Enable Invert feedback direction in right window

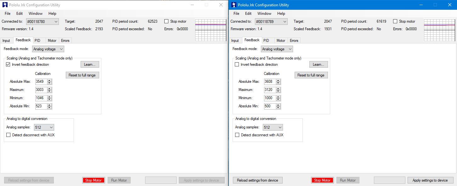pyautogui.click(x=237, y=65)
